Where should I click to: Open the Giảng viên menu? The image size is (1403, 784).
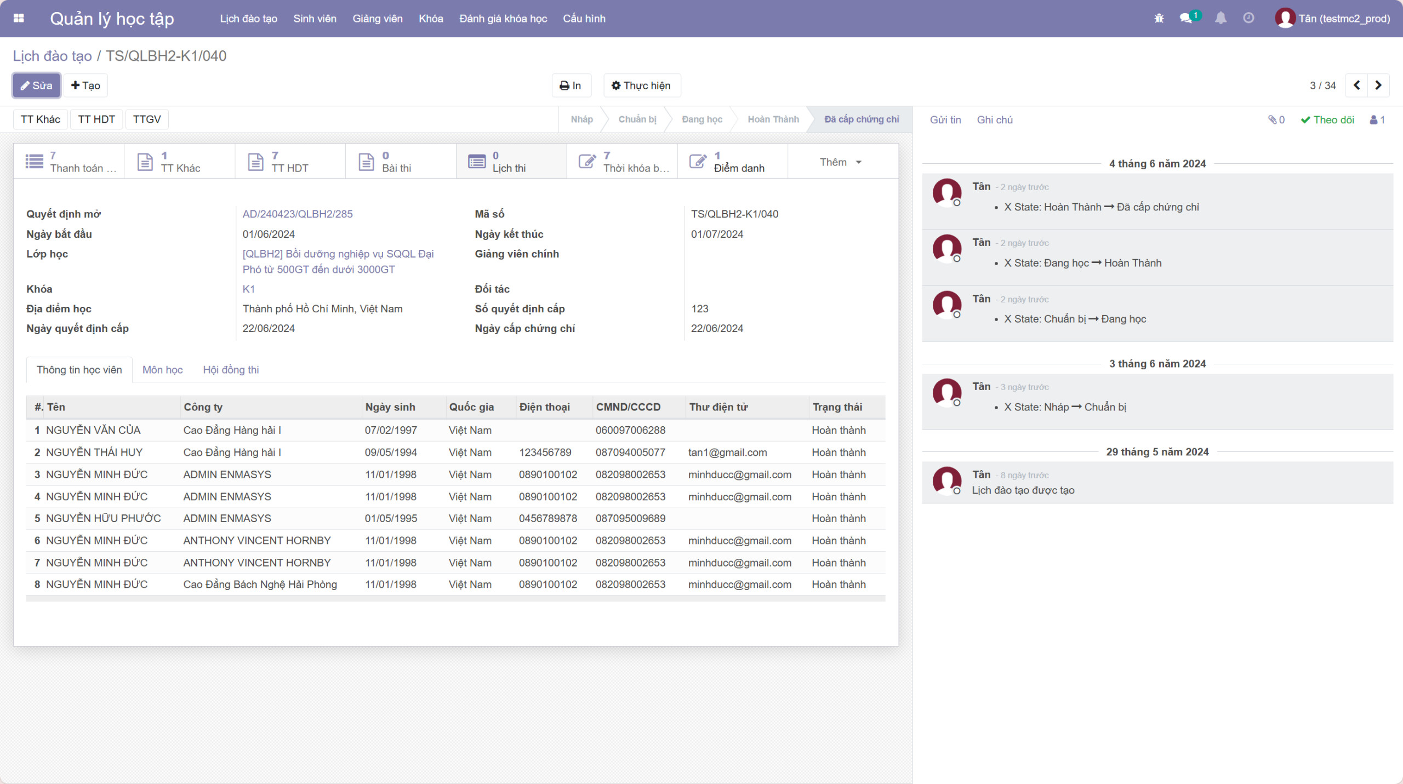pyautogui.click(x=377, y=19)
